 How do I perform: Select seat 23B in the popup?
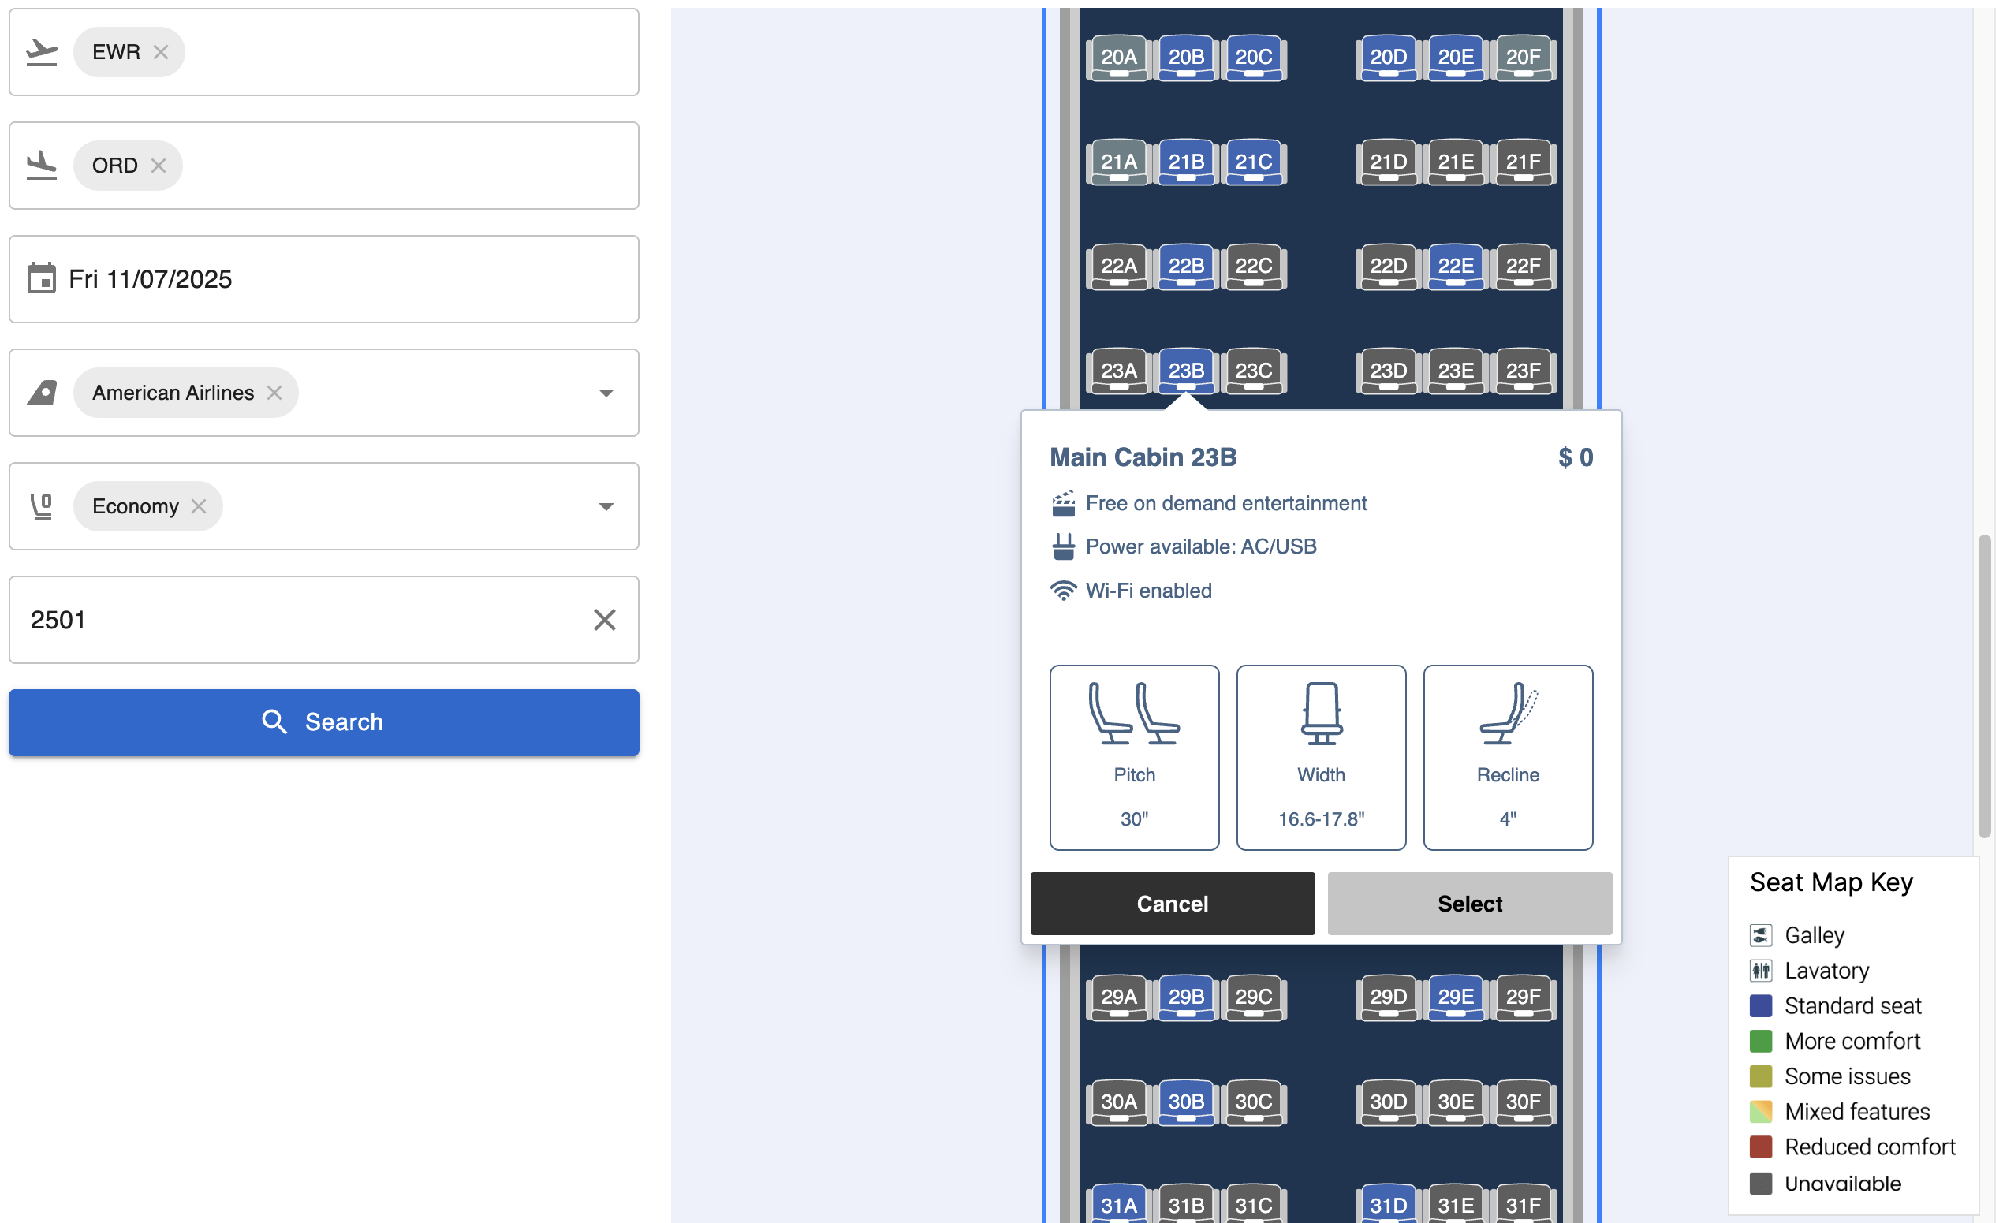point(1470,904)
